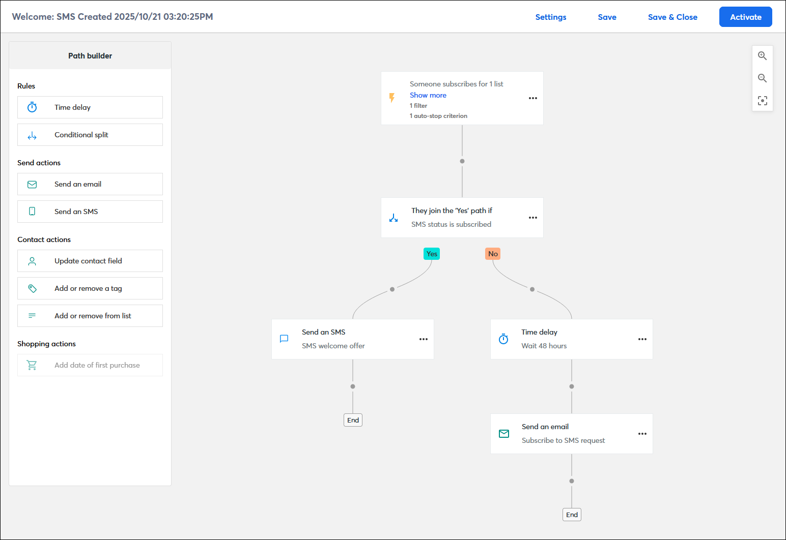
Task: Click the envelope icon on Send an email node
Action: point(504,434)
